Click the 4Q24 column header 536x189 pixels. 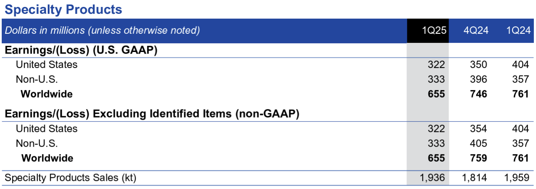(476, 31)
